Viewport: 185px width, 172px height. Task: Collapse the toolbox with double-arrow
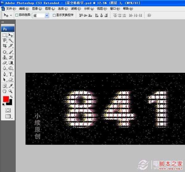pyautogui.click(x=2, y=22)
